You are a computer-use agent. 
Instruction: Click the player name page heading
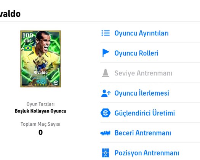pos(10,14)
